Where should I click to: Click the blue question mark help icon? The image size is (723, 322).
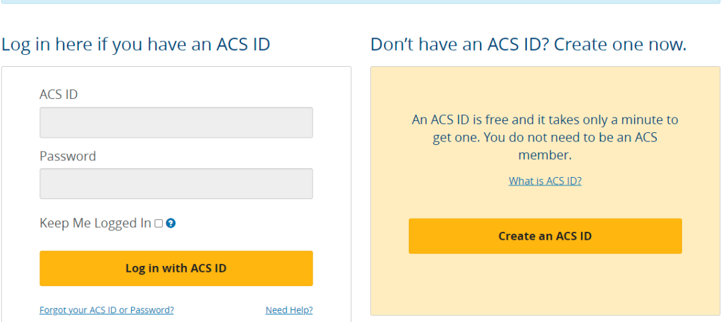coord(171,224)
